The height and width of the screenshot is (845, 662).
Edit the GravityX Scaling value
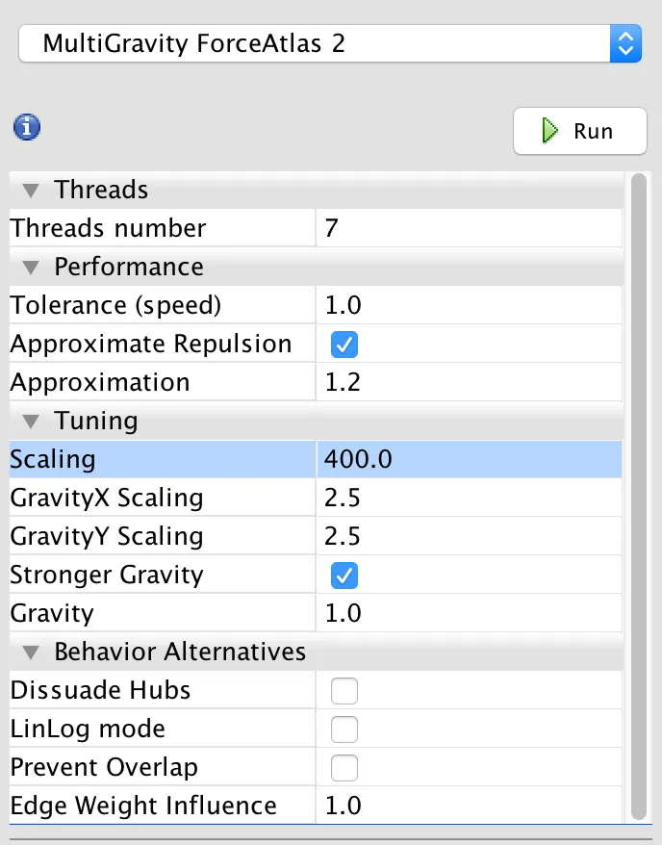point(468,498)
